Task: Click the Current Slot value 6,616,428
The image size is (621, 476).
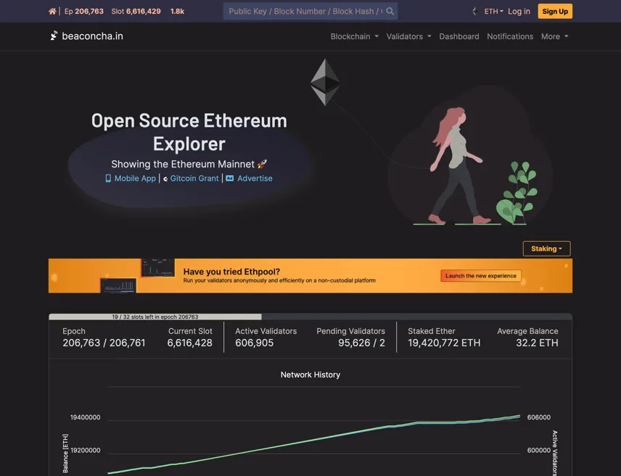Action: [x=189, y=343]
